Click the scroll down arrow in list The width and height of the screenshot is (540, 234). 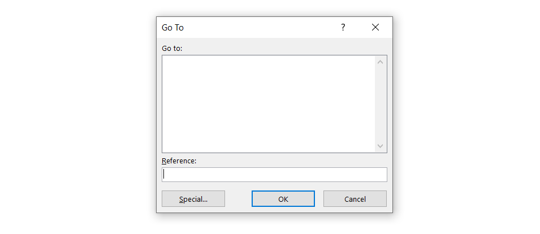click(x=380, y=146)
